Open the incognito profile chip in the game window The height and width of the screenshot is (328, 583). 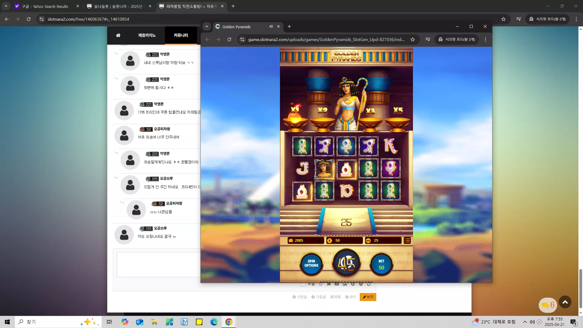457,39
